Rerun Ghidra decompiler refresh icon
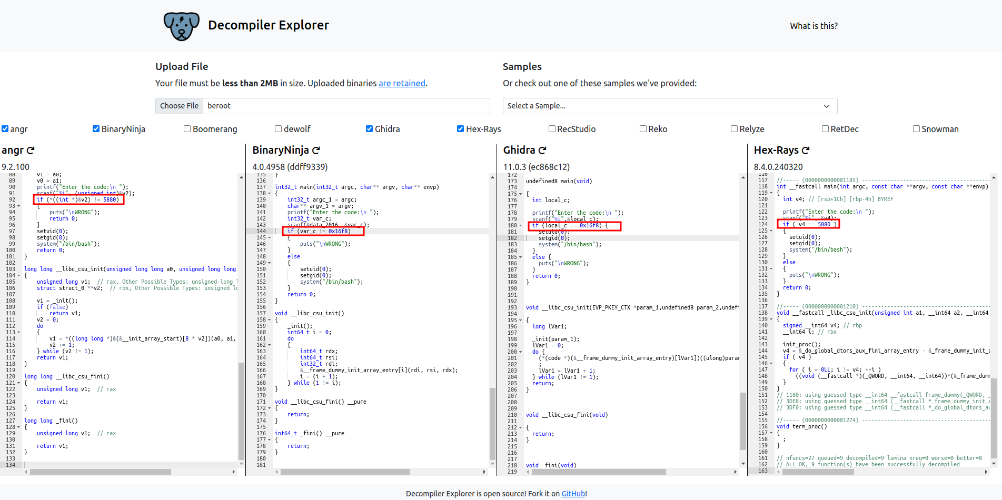This screenshot has width=1002, height=500. point(542,151)
